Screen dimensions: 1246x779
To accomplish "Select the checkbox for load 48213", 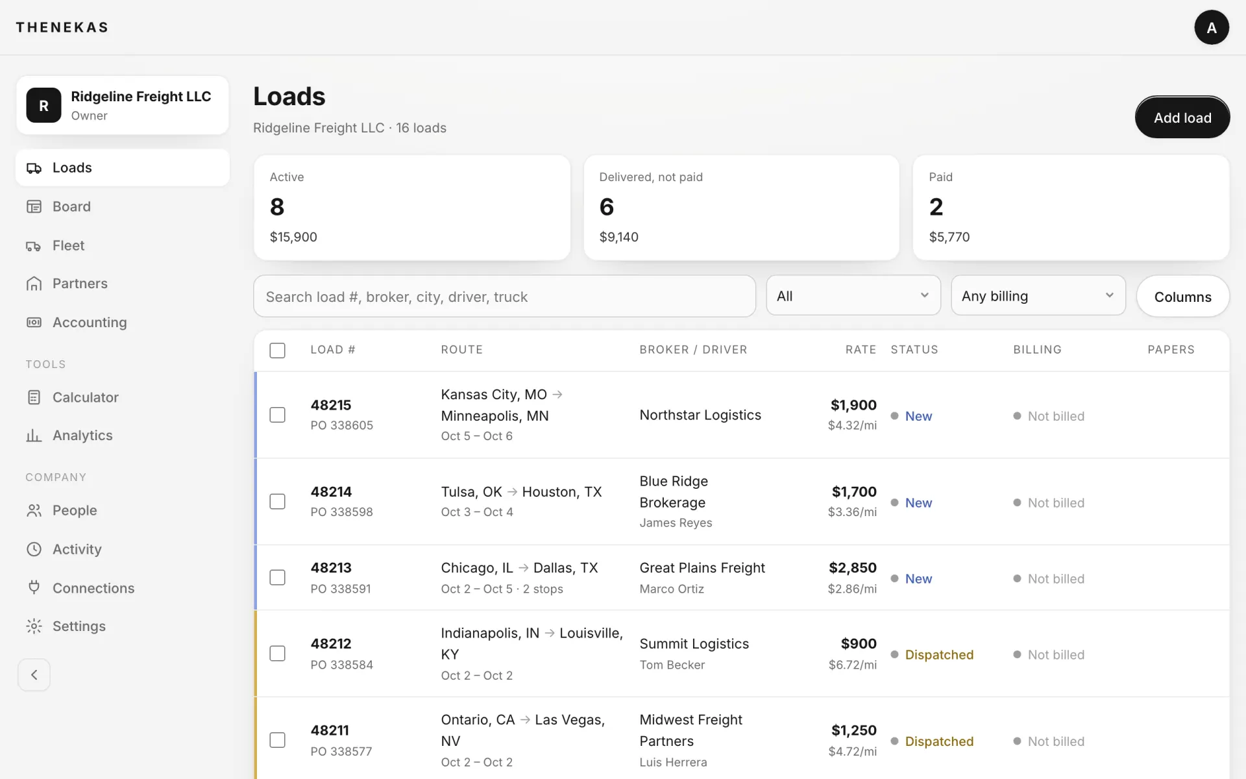I will (x=277, y=578).
